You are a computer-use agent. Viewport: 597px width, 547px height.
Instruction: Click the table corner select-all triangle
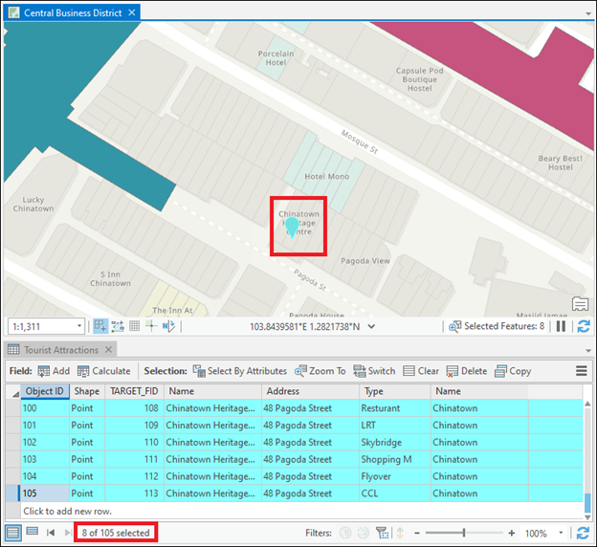tap(13, 392)
